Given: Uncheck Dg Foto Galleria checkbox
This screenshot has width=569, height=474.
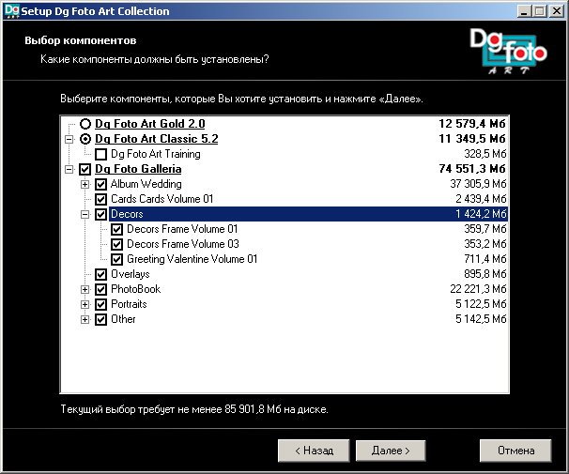Looking at the screenshot, I should pyautogui.click(x=85, y=169).
